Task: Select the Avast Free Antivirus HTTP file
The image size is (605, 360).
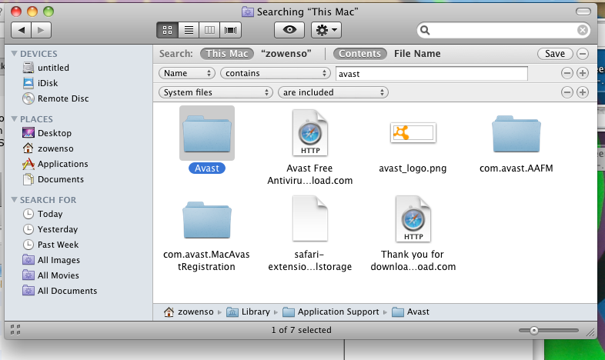Action: click(x=310, y=133)
